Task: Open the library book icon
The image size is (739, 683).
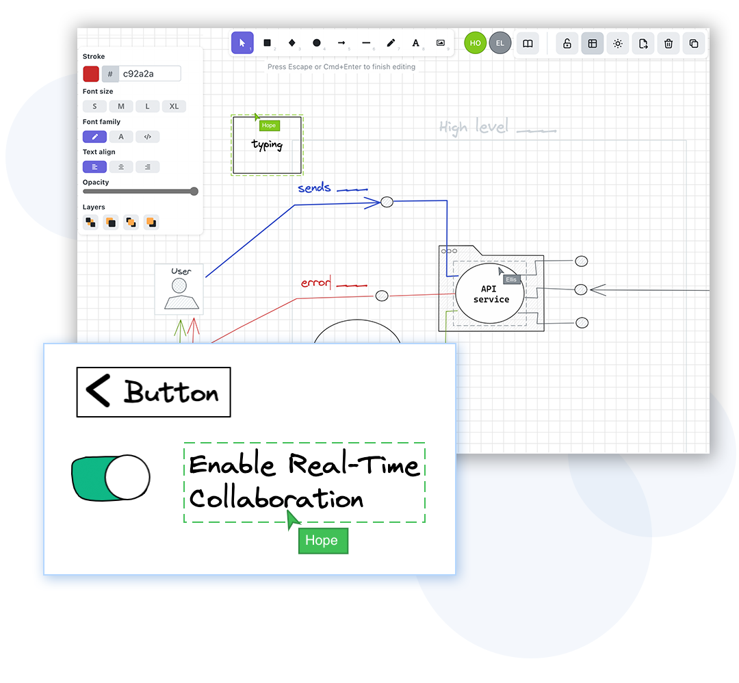Action: coord(528,44)
